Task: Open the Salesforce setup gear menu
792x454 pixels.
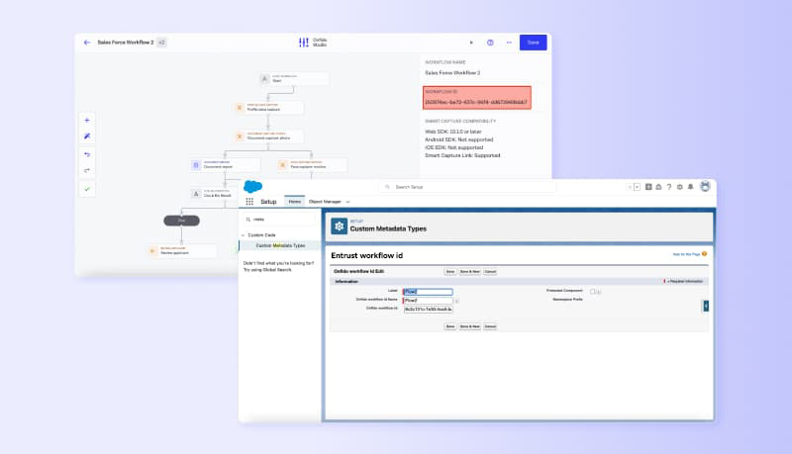Action: 680,187
